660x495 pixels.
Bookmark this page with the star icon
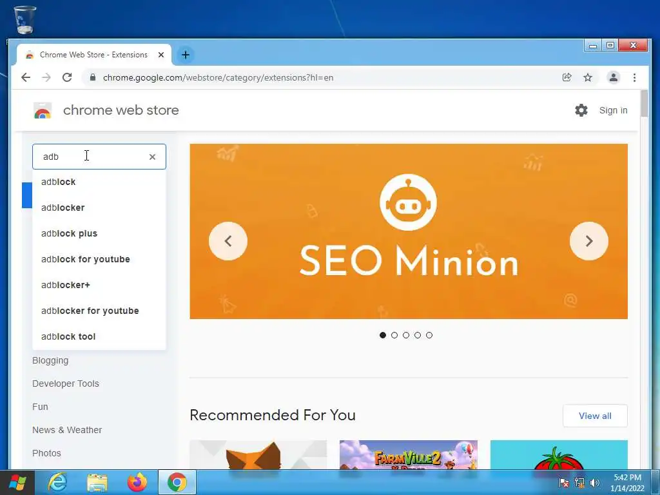tap(588, 77)
